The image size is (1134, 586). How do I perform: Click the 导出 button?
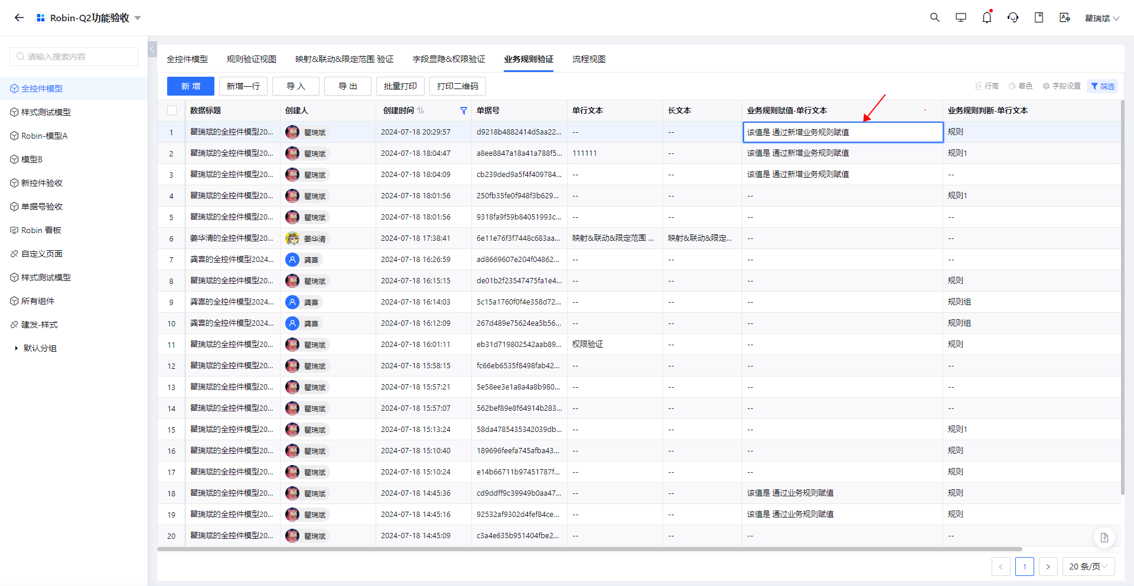pos(348,86)
